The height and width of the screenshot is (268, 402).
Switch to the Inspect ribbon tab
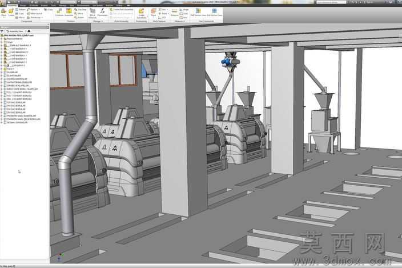click(x=44, y=5)
